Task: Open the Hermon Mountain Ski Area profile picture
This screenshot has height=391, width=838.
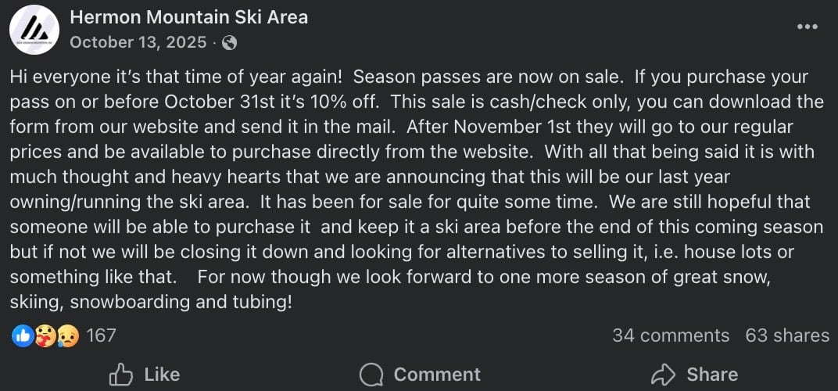Action: pos(34,29)
